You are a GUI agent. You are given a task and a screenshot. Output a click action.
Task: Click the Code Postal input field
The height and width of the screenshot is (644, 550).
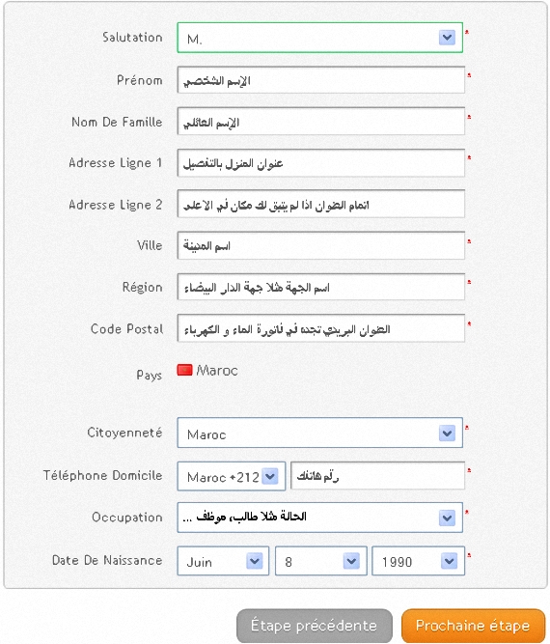click(x=321, y=328)
